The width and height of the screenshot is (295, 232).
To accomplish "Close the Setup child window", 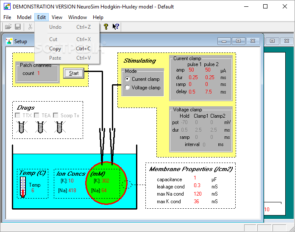I will [253, 41].
